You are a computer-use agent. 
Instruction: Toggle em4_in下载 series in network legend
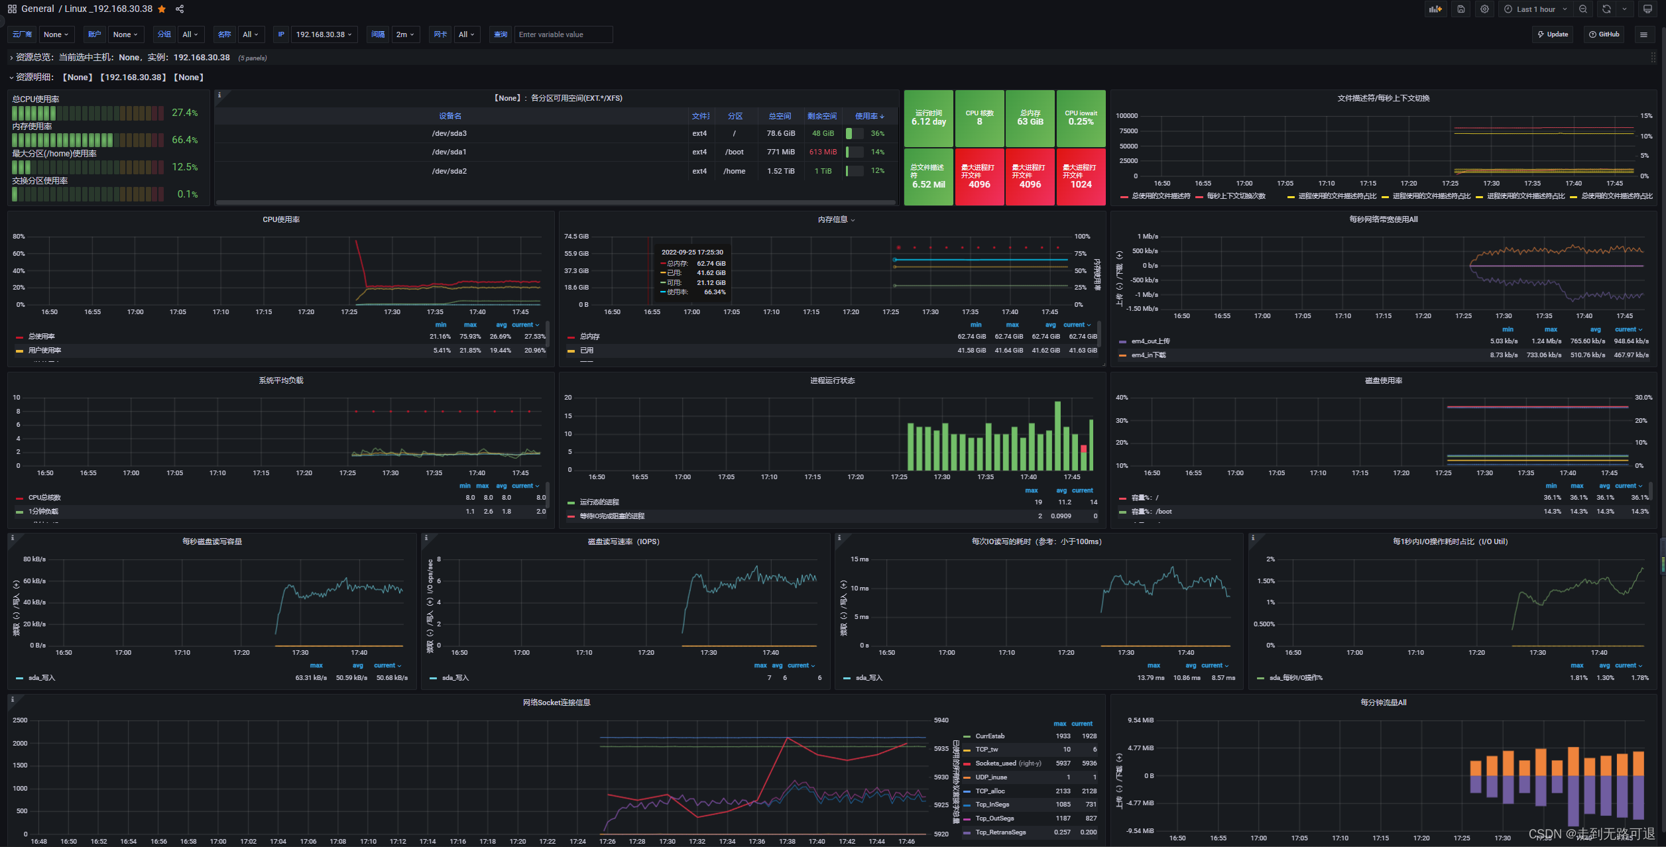(x=1148, y=355)
